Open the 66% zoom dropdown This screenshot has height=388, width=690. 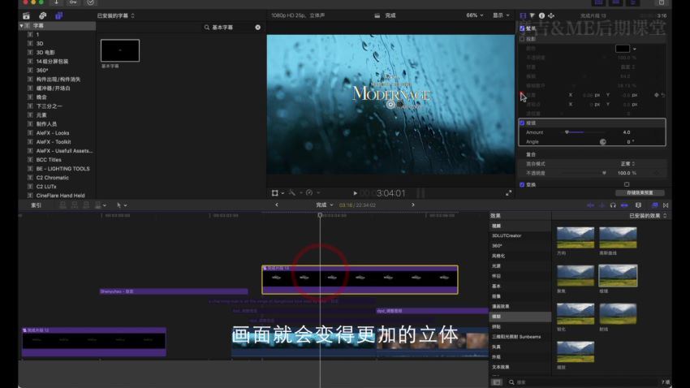(474, 15)
